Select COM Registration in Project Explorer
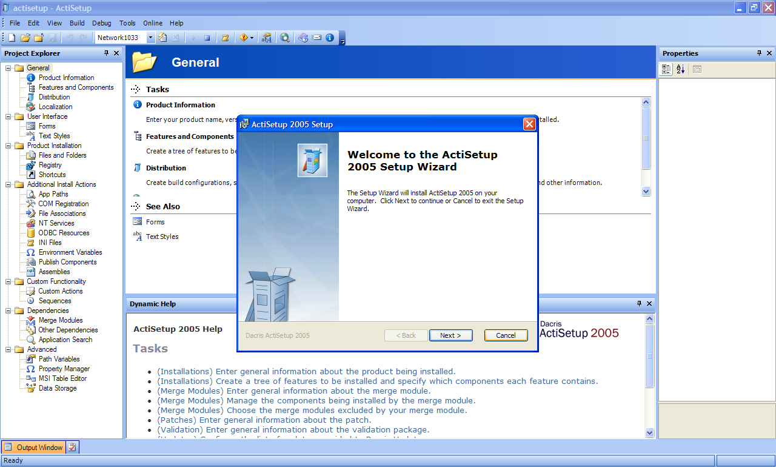The height and width of the screenshot is (467, 776). coord(64,204)
